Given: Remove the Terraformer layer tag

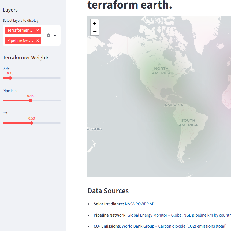Looking at the screenshot, I should [38, 30].
